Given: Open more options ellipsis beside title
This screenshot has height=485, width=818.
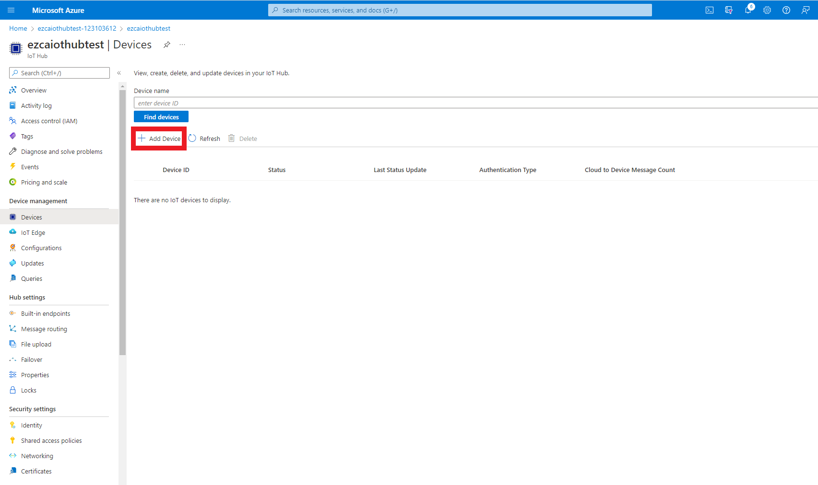Looking at the screenshot, I should click(x=182, y=45).
